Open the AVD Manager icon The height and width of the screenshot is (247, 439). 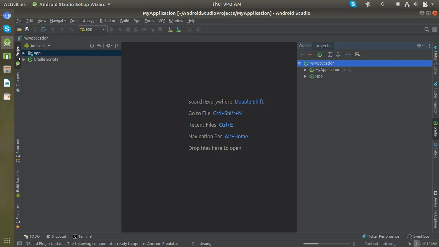pyautogui.click(x=170, y=29)
